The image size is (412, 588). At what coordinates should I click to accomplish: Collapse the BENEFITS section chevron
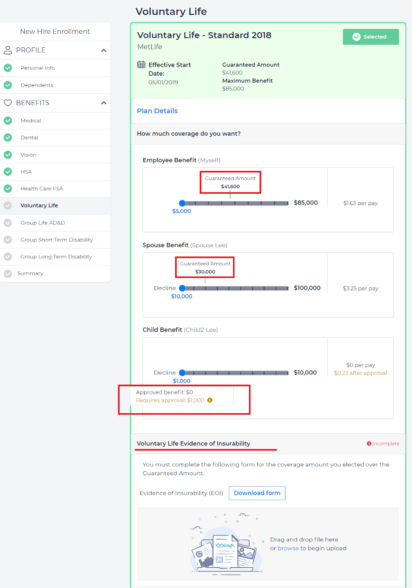pos(104,103)
